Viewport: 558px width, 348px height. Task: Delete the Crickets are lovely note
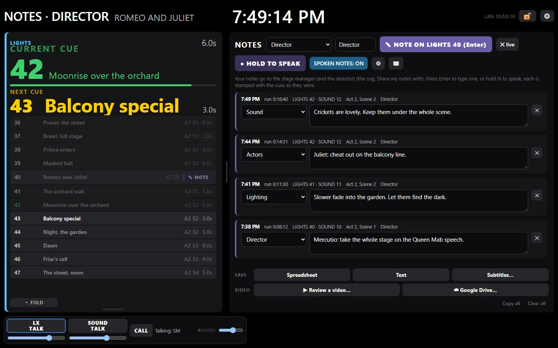click(x=537, y=111)
